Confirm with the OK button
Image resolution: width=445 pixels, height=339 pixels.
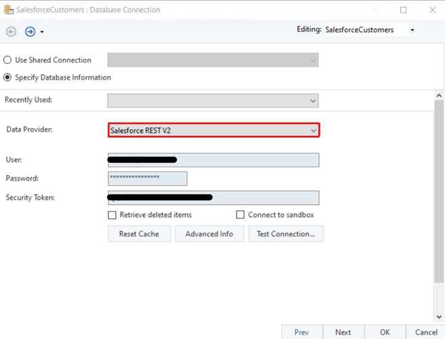pyautogui.click(x=385, y=332)
